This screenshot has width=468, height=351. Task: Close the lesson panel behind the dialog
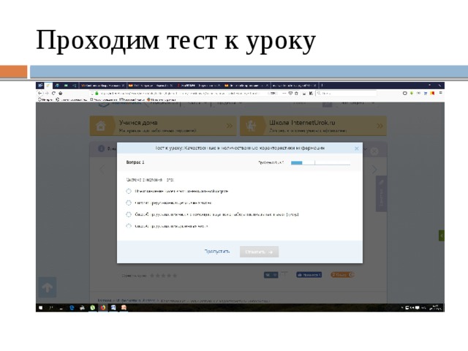[374, 151]
